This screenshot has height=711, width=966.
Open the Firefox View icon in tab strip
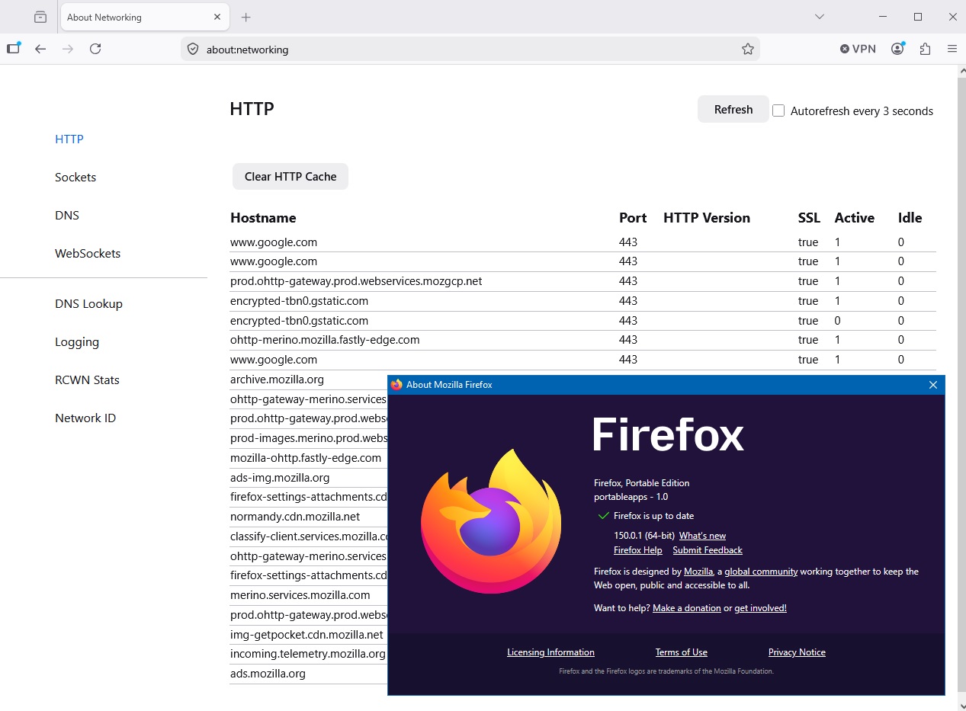click(40, 17)
